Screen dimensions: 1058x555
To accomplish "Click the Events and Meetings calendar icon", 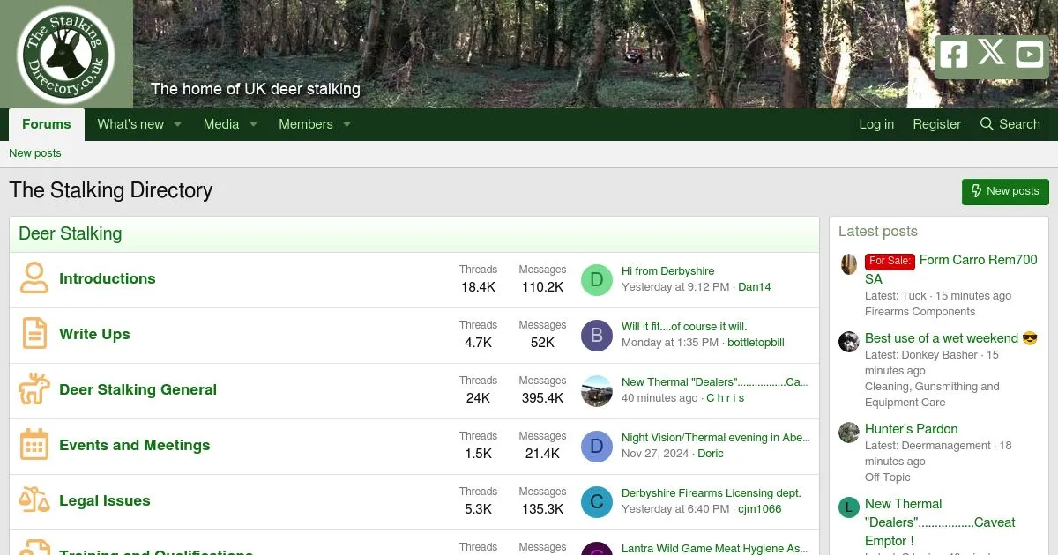I will tap(34, 445).
